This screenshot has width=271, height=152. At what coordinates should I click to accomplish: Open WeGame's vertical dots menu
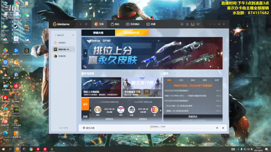[x=210, y=24]
